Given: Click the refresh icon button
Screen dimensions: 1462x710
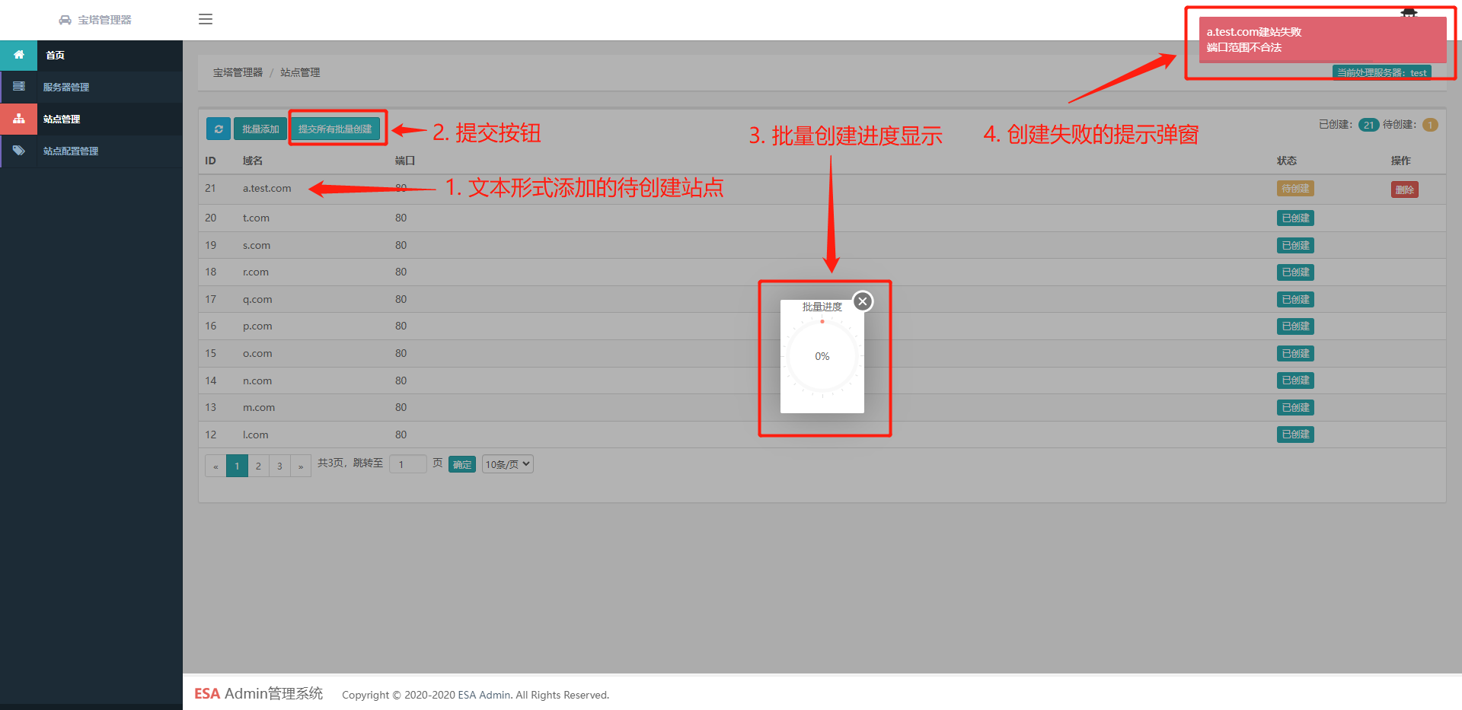Looking at the screenshot, I should [x=219, y=129].
